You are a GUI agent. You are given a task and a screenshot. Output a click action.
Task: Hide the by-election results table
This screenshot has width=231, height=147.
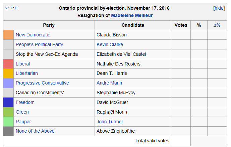pyautogui.click(x=219, y=8)
